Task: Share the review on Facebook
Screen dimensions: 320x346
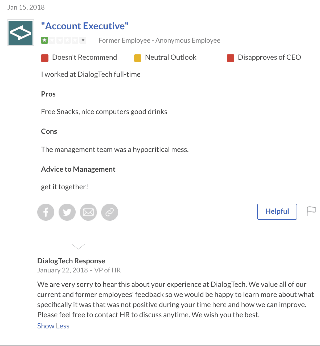Action: click(46, 212)
